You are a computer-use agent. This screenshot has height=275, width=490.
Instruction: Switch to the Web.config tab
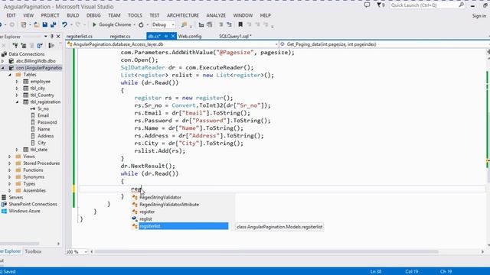[x=190, y=36]
